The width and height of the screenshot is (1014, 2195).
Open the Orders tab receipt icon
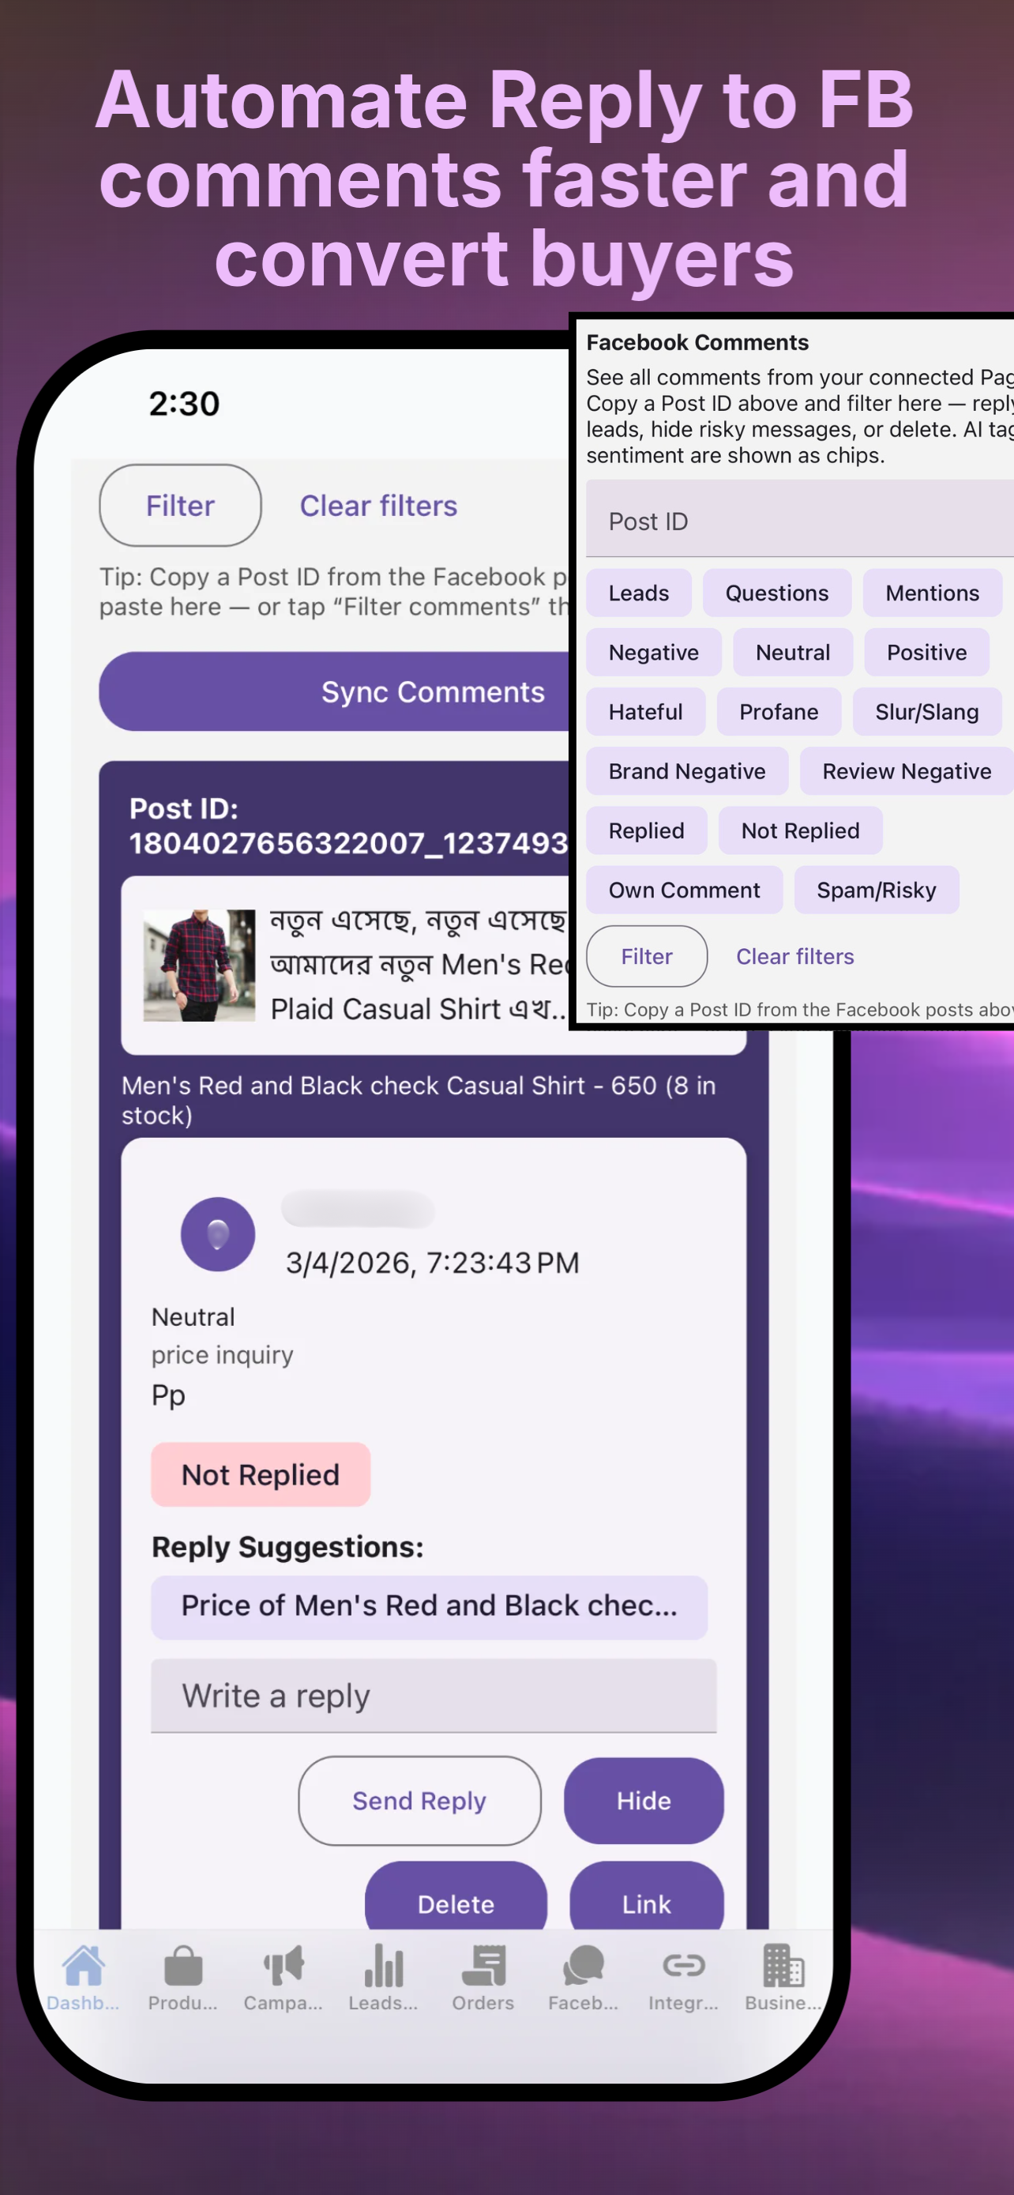(483, 1966)
